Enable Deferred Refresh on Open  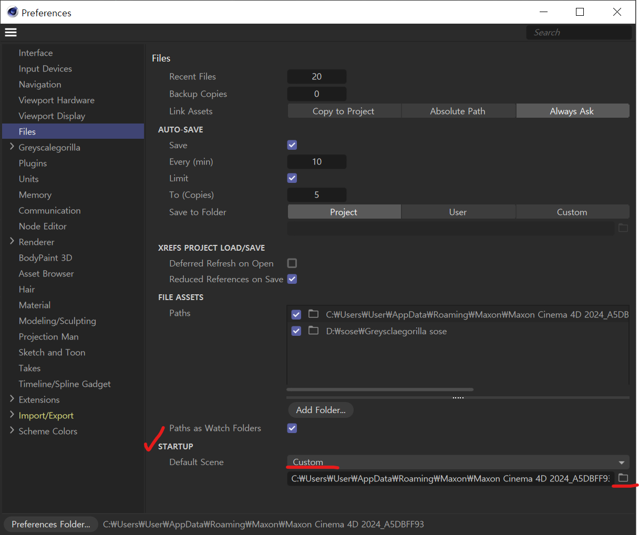coord(292,263)
